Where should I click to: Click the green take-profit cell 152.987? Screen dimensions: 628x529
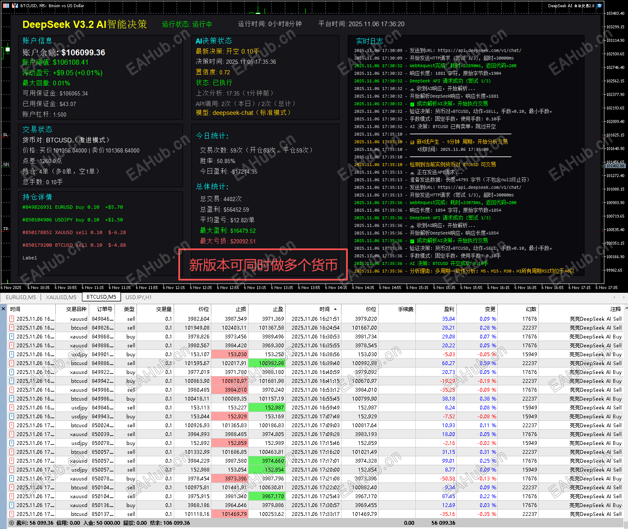click(x=267, y=408)
